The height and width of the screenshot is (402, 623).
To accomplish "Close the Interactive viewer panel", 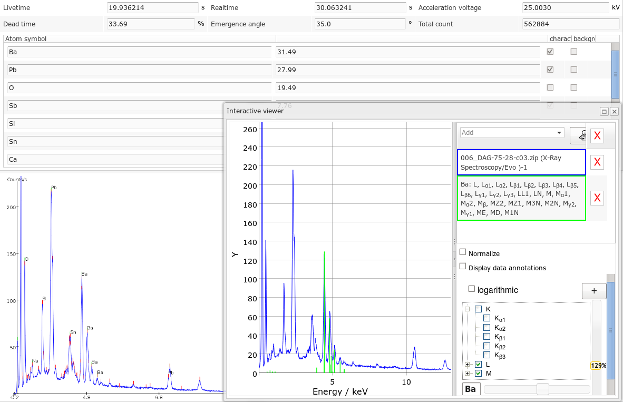I will point(614,111).
